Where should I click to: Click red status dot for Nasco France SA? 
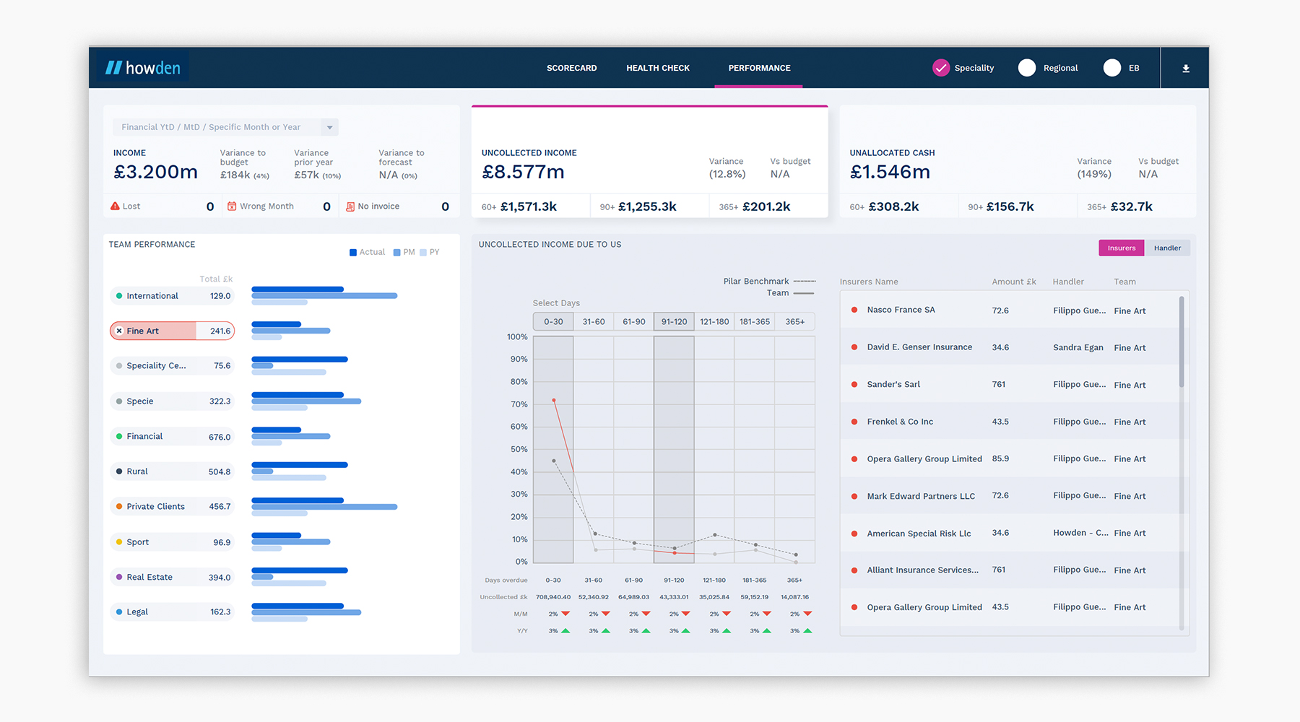pyautogui.click(x=854, y=310)
